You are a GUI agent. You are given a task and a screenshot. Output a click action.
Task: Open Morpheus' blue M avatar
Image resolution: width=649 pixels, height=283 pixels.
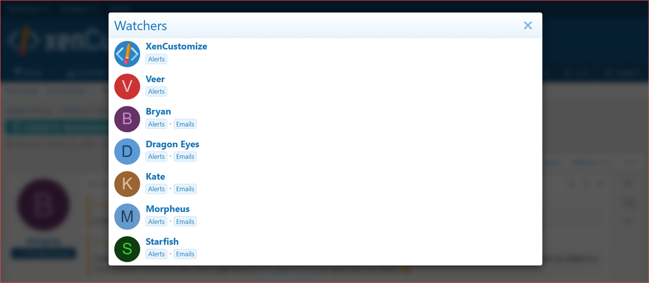pyautogui.click(x=127, y=217)
